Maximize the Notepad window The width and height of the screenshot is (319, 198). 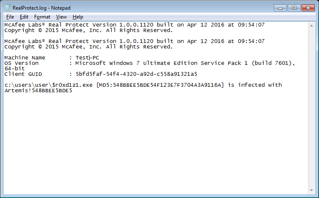(294, 8)
